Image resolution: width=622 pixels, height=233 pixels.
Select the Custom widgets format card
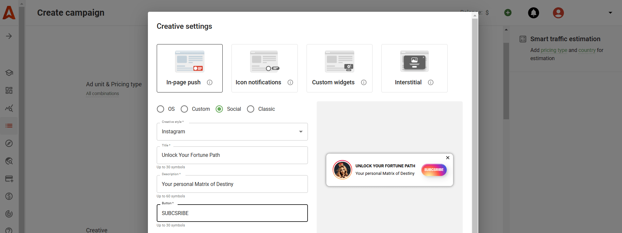pyautogui.click(x=340, y=68)
